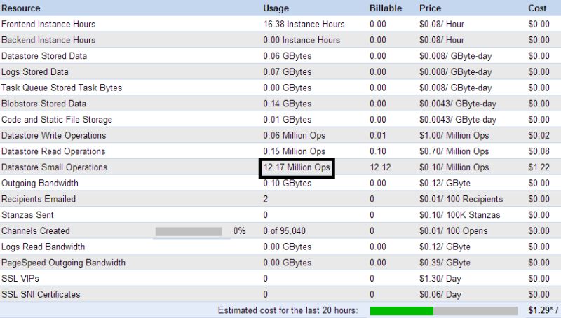Click the 12.12 billable value
Image resolution: width=561 pixels, height=318 pixels.
coord(380,167)
